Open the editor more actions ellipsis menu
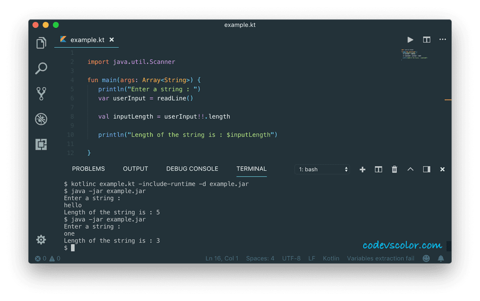 click(442, 39)
